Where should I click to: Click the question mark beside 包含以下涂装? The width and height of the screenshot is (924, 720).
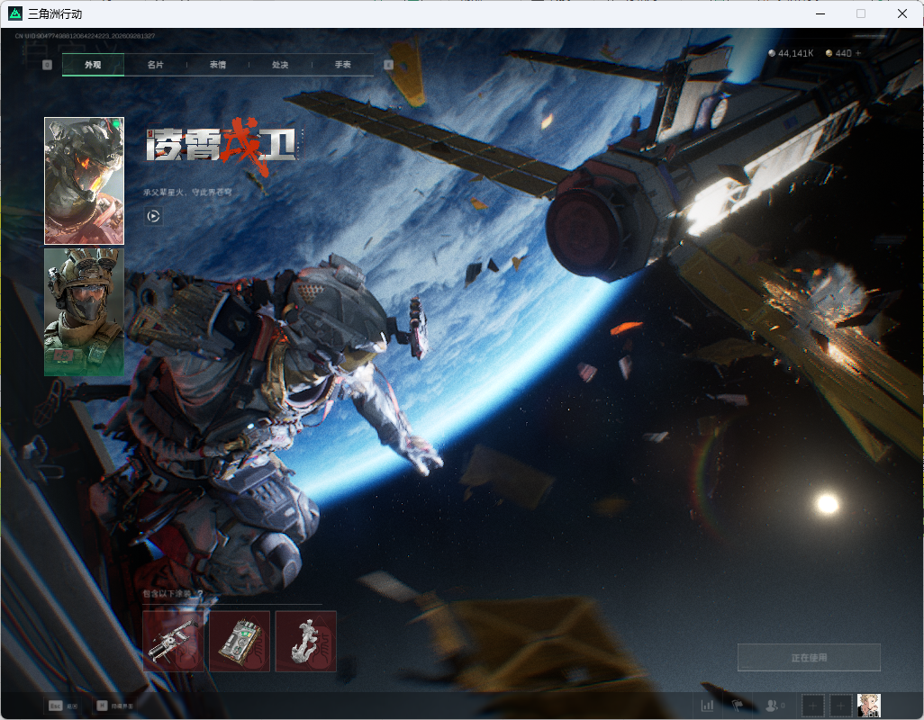(200, 594)
